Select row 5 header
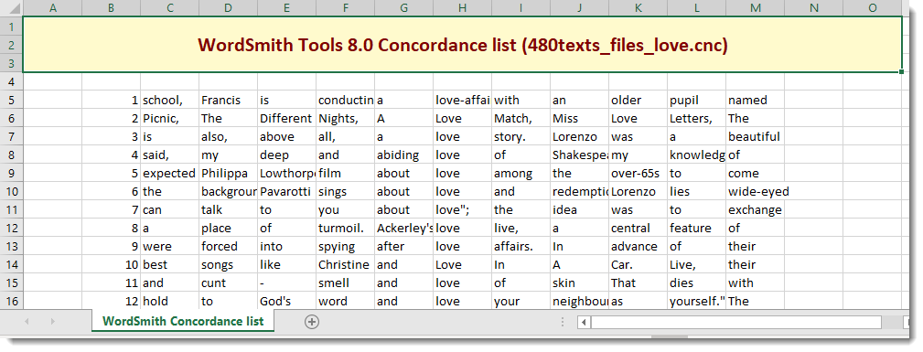 [x=11, y=100]
